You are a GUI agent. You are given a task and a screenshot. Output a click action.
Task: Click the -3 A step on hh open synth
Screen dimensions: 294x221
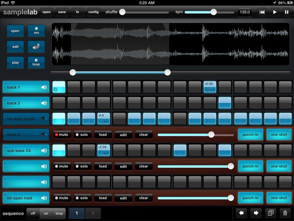(x=104, y=119)
